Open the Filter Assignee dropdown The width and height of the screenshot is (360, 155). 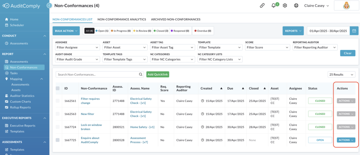[x=78, y=48]
